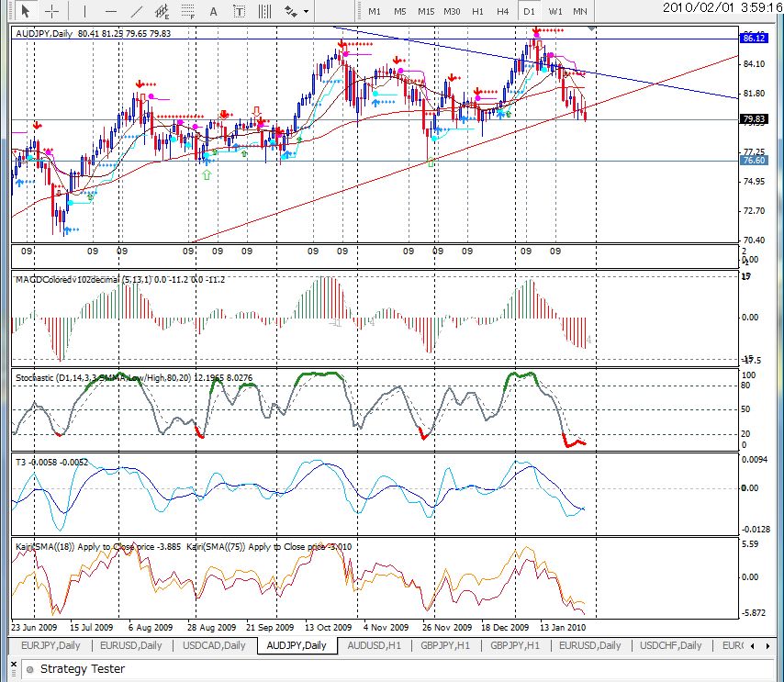The width and height of the screenshot is (784, 682).
Task: Click the 79.83 current price label
Action: tap(754, 119)
